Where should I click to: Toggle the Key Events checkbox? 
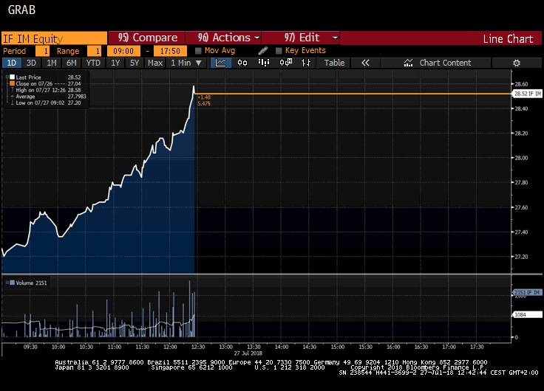click(x=279, y=51)
